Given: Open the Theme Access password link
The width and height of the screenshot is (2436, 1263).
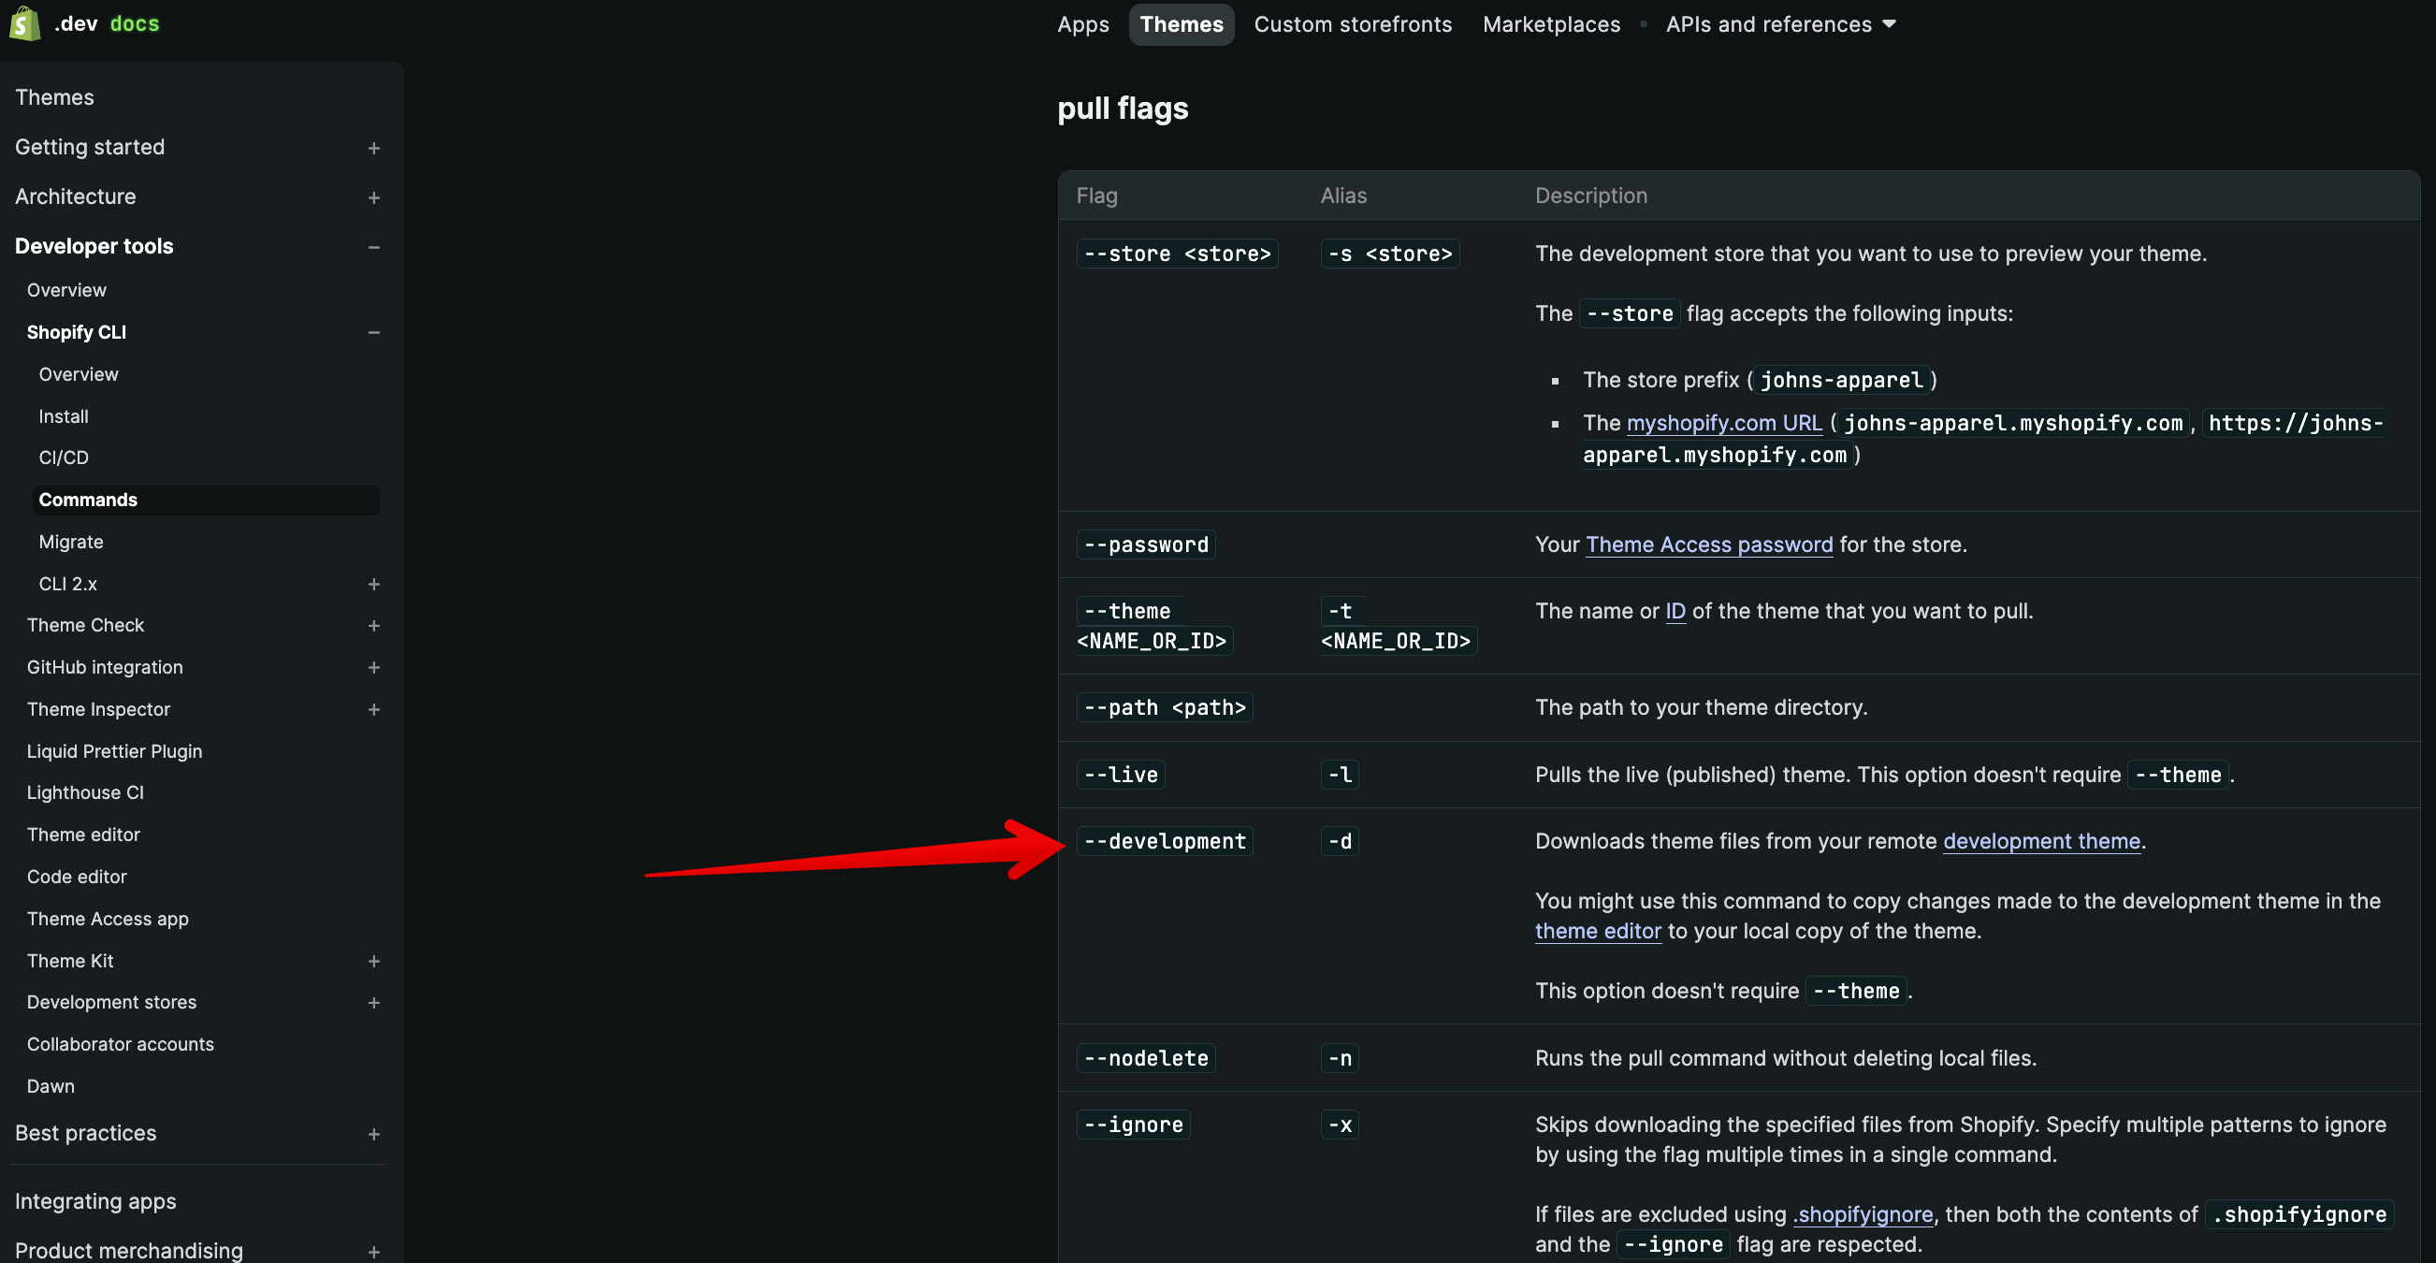Looking at the screenshot, I should click(1709, 544).
